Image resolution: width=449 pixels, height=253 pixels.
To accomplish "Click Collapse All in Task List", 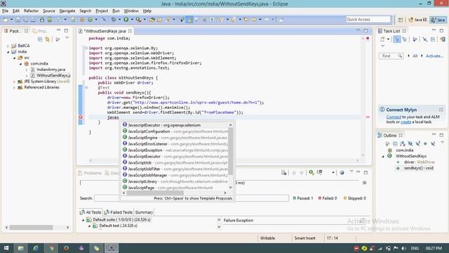I will click(433, 39).
